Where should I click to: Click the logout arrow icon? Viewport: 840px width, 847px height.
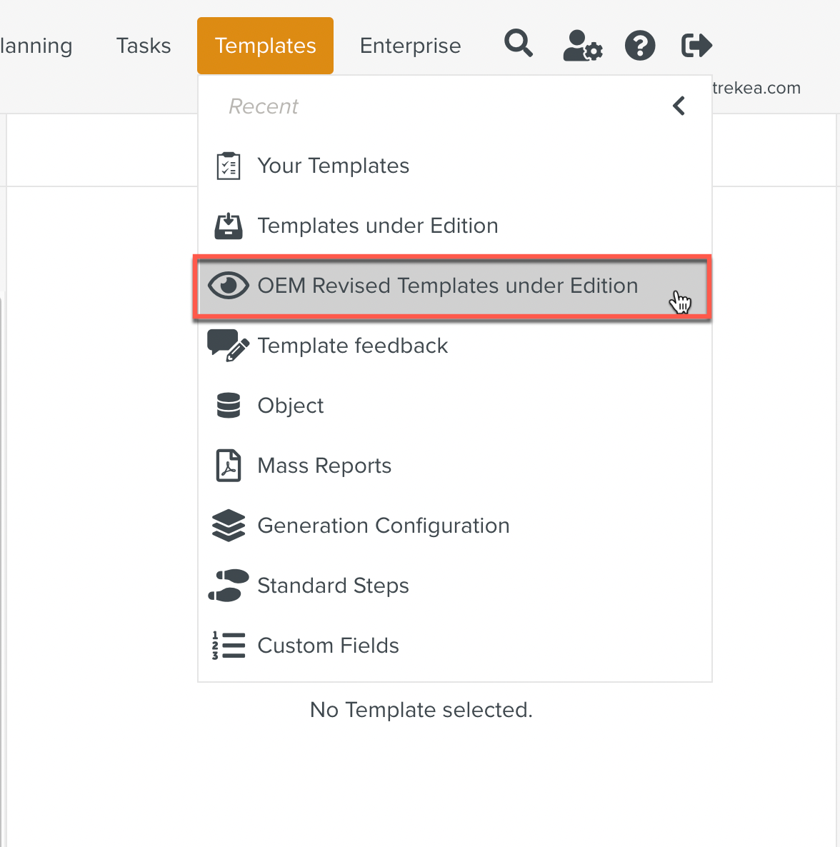pos(696,46)
